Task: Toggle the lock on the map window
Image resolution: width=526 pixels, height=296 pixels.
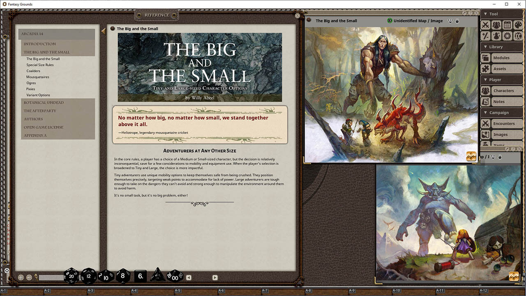Action: point(457,21)
